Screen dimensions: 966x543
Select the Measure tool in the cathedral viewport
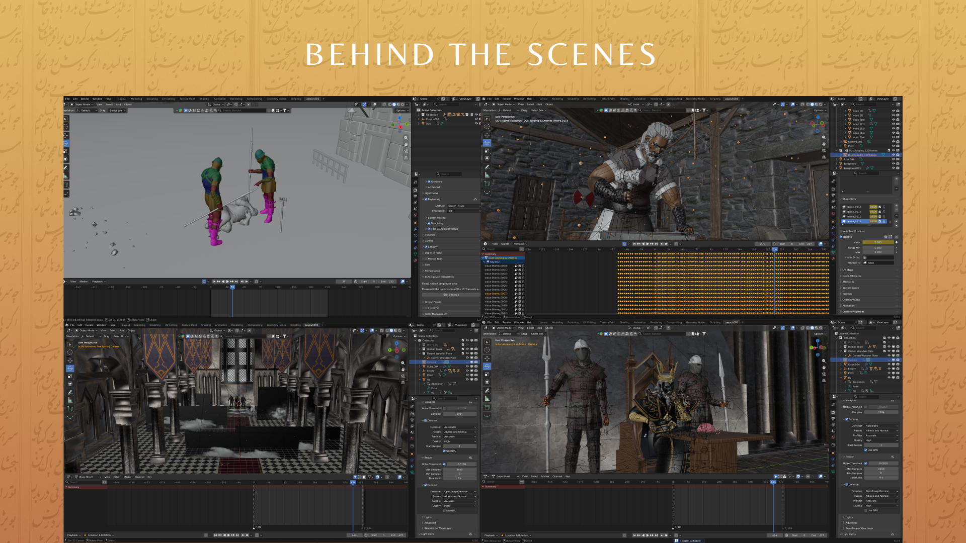coord(70,400)
